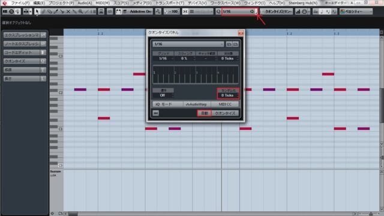This screenshot has width=384, height=216.
Task: Select the Mute X tool
Action: 68,11
